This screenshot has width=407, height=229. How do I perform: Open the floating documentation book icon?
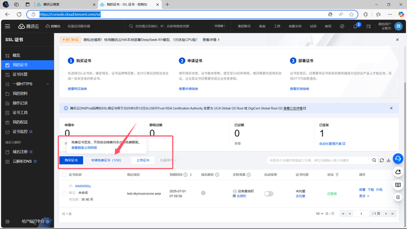pos(398,185)
